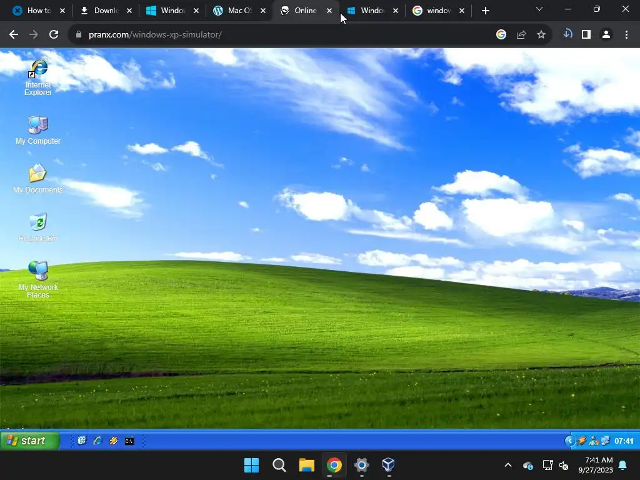Open Command Prompt from XP quick launch
This screenshot has width=640, height=480.
tap(129, 441)
